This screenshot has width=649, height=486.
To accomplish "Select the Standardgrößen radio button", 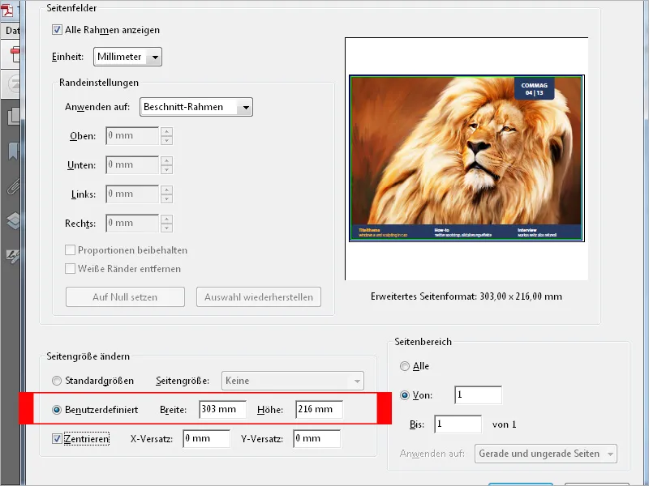I will (57, 381).
